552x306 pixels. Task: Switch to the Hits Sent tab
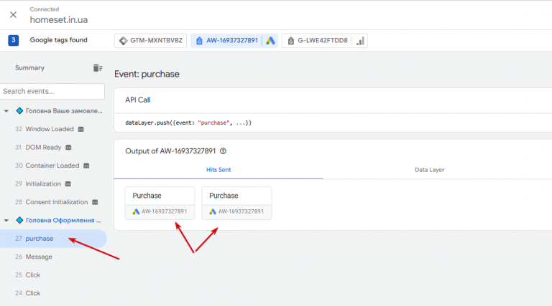tap(218, 170)
